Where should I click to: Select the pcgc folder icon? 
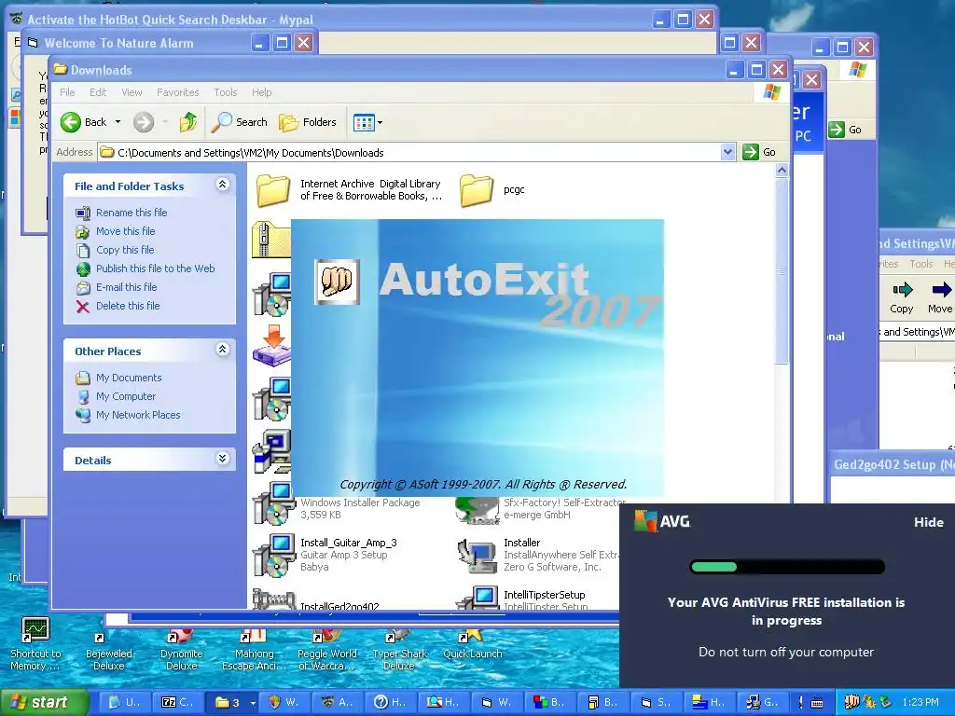(477, 190)
